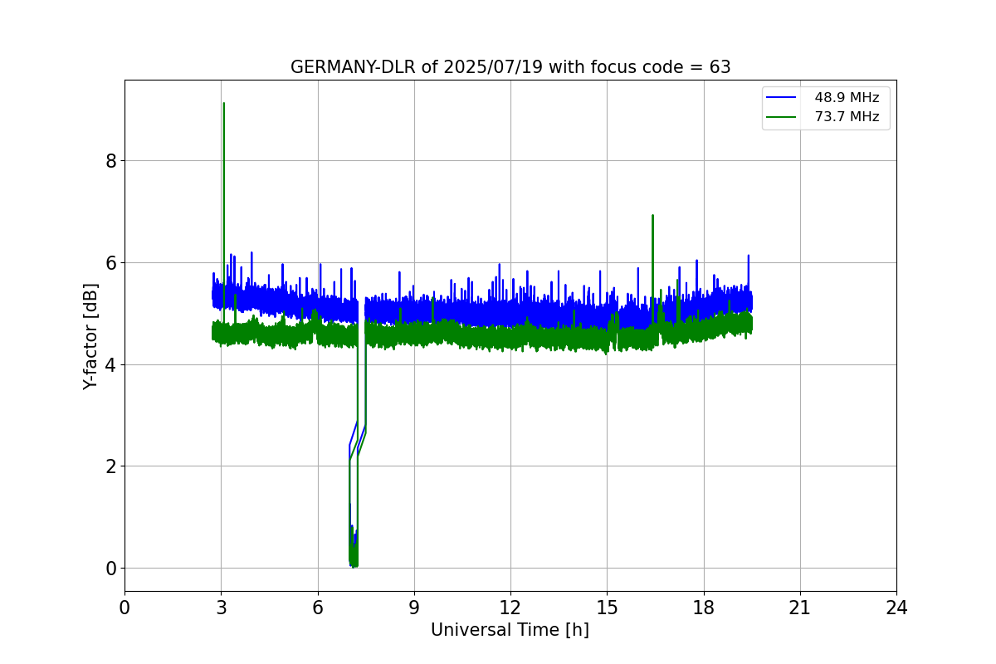Click the green spike peak near 3 hours

tap(223, 104)
